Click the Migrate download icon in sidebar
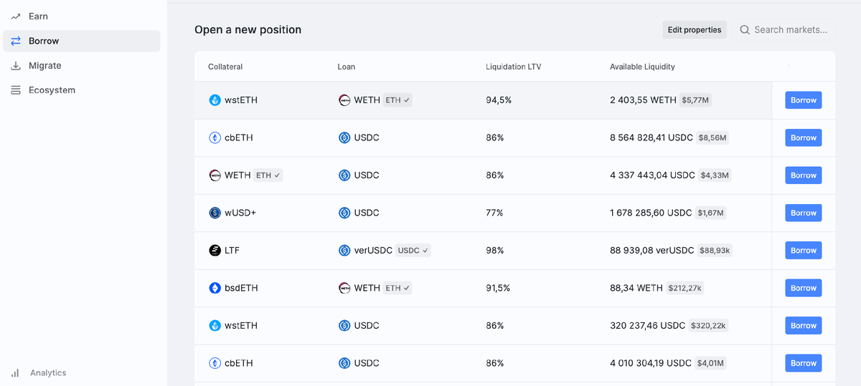861x386 pixels. [x=16, y=66]
